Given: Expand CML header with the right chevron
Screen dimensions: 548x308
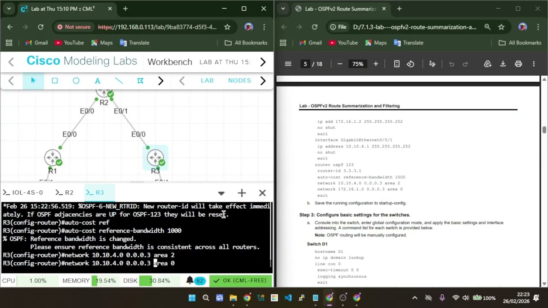Looking at the screenshot, I should tap(263, 62).
